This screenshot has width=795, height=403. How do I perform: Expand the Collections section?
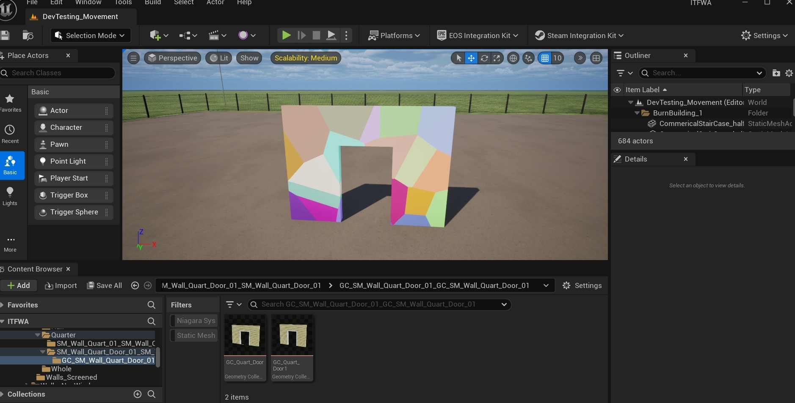click(2, 394)
